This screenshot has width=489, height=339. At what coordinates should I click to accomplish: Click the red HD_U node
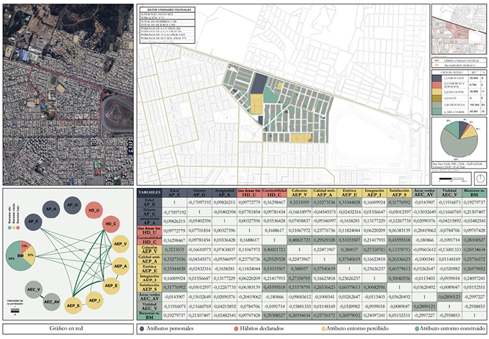tap(94, 210)
